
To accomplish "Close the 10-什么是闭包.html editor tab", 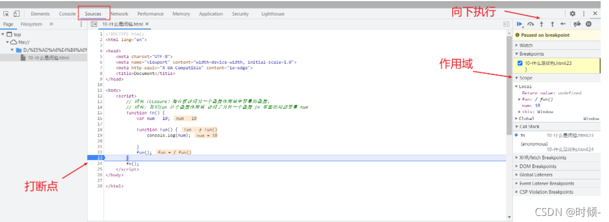I will point(147,24).
